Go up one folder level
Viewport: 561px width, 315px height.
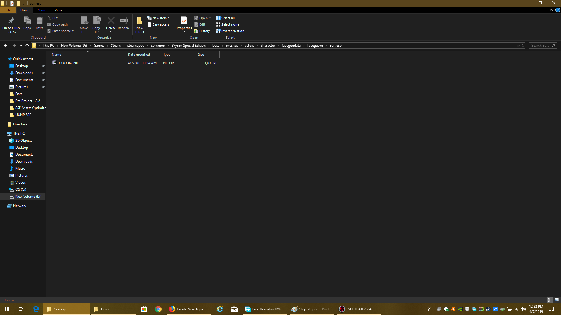[27, 45]
